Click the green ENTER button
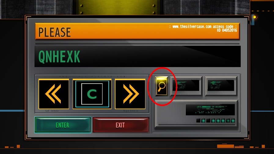Screen dimensions: 274x154 63,125
